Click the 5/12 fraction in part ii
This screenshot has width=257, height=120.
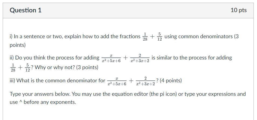point(27,68)
